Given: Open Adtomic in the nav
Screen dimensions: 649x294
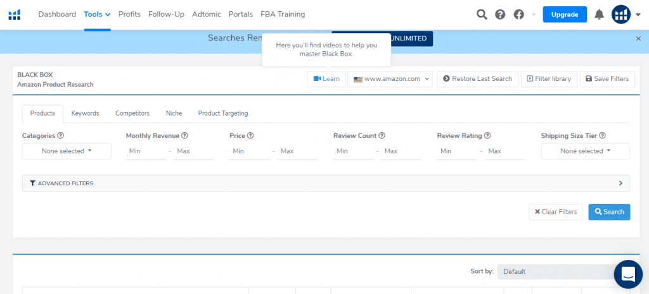Looking at the screenshot, I should [x=206, y=15].
